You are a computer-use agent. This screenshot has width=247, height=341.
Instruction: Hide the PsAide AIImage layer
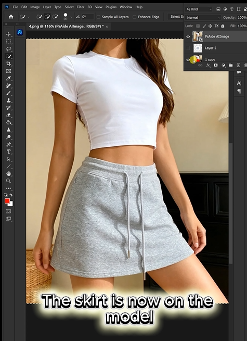188,36
